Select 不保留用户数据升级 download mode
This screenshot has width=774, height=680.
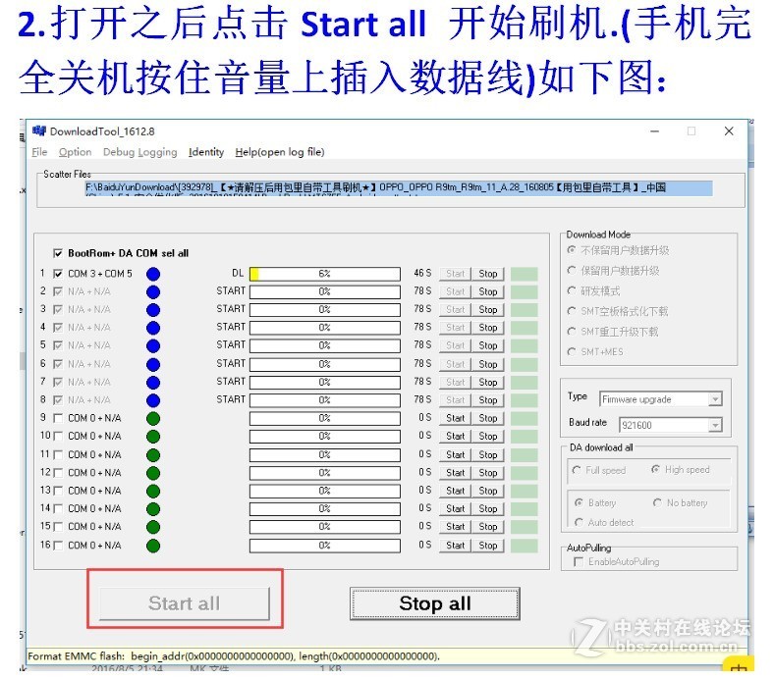pyautogui.click(x=572, y=250)
